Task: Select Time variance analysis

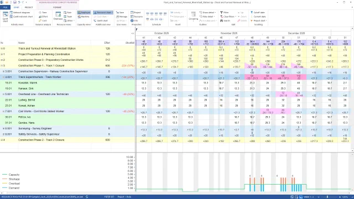Action: click(43, 13)
